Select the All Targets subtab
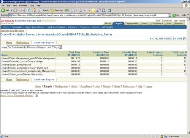The width and height of the screenshot is (190, 138). click(108, 27)
